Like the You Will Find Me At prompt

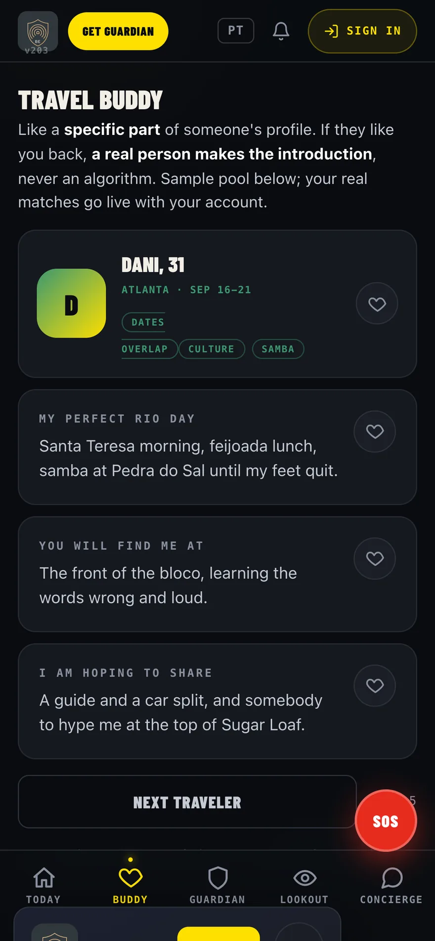pyautogui.click(x=375, y=558)
